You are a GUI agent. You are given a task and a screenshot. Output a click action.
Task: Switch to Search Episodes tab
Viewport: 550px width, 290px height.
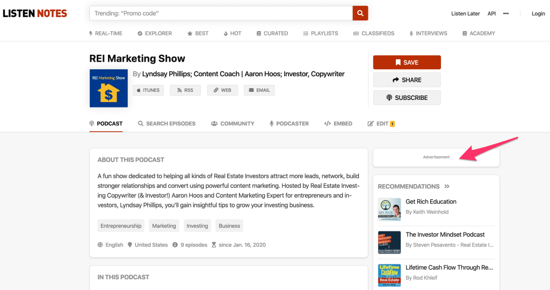[x=167, y=124]
